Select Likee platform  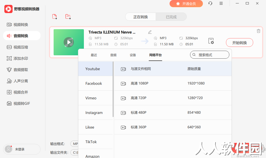(95, 127)
